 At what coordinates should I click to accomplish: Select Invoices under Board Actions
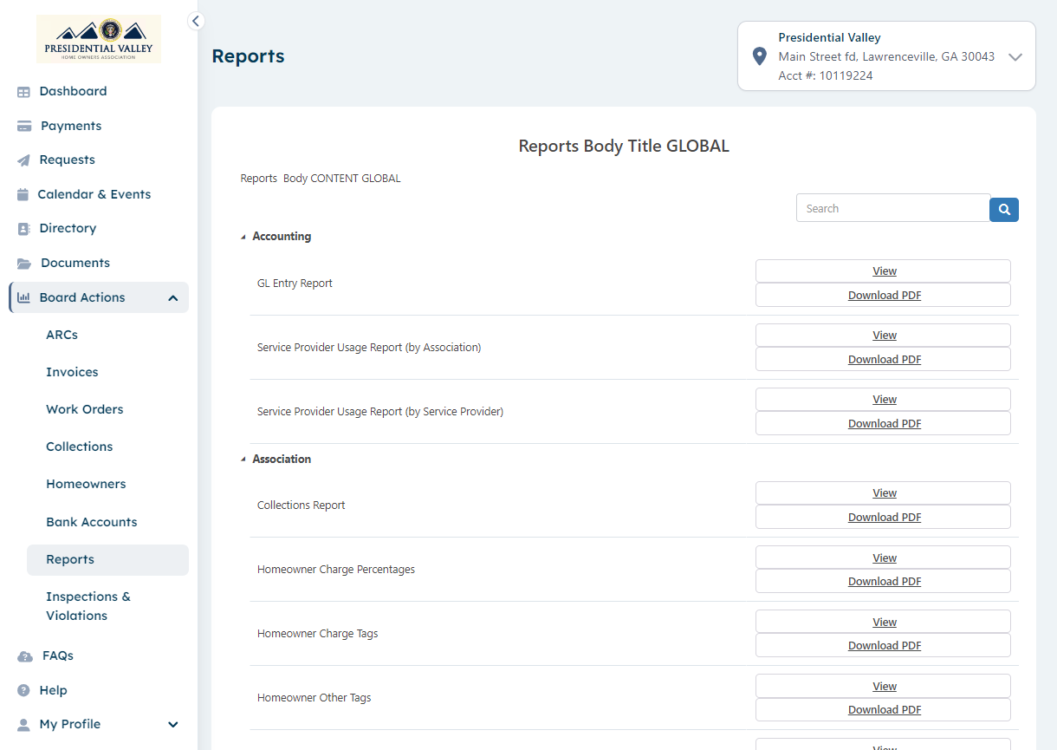[x=72, y=372]
